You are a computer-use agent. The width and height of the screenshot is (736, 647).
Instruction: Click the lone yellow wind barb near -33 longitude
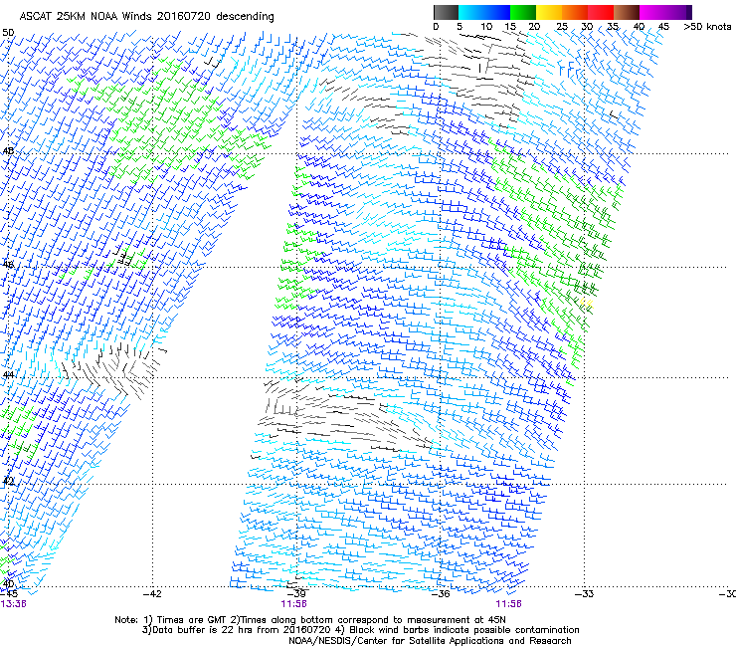click(x=587, y=304)
